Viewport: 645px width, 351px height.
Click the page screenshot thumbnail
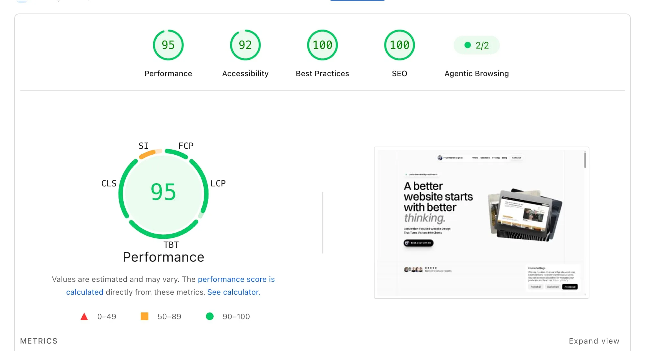pyautogui.click(x=481, y=223)
